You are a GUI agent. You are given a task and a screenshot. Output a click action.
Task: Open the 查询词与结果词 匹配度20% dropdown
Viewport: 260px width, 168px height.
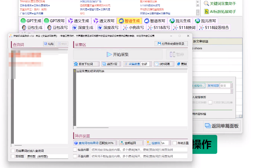(95, 143)
